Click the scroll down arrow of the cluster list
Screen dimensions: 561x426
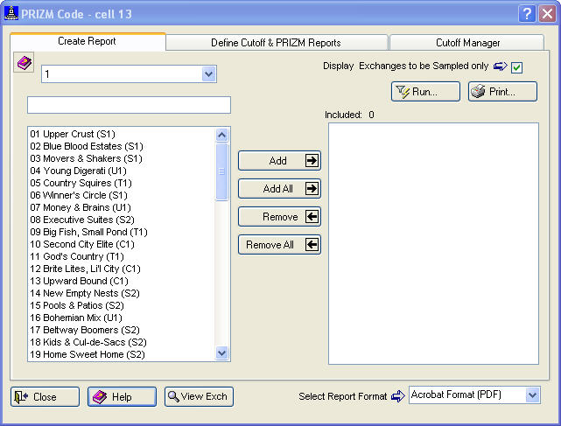point(221,353)
